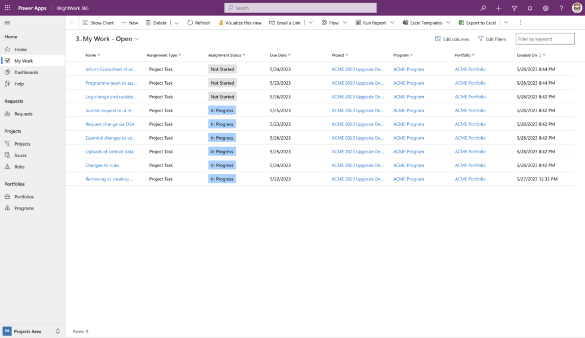Open Risks in the sidebar
The width and height of the screenshot is (585, 338).
click(x=20, y=167)
